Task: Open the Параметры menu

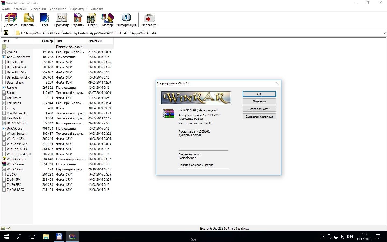Action: [78, 9]
